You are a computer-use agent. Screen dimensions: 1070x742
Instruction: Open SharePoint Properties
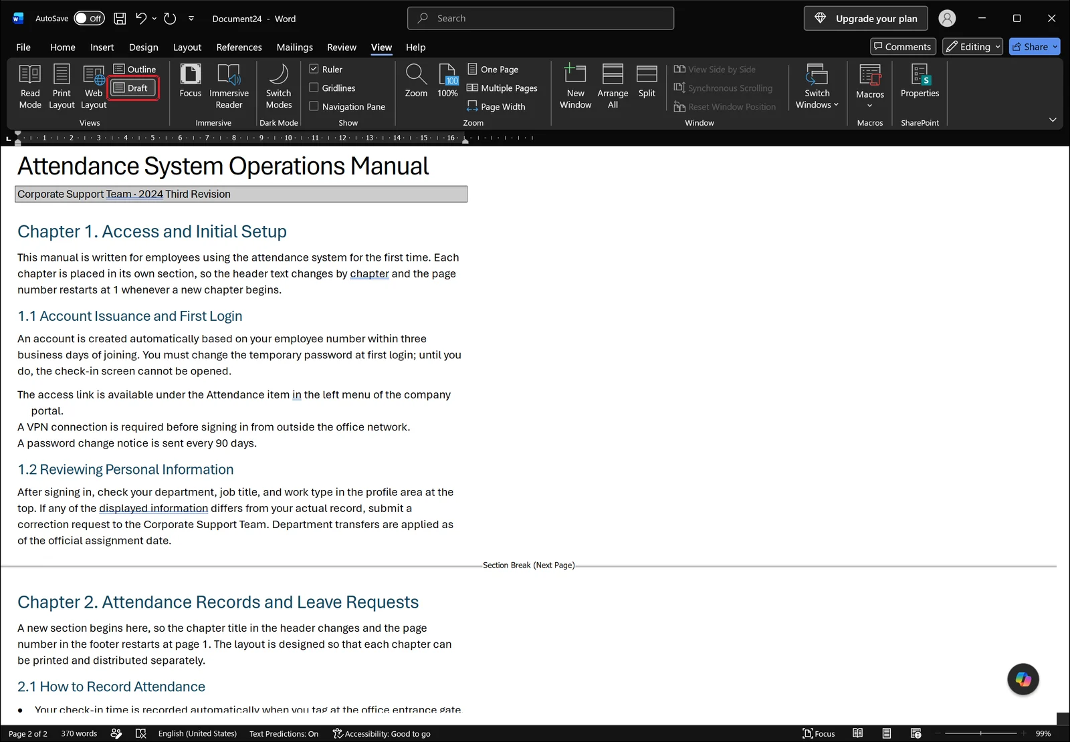point(920,81)
